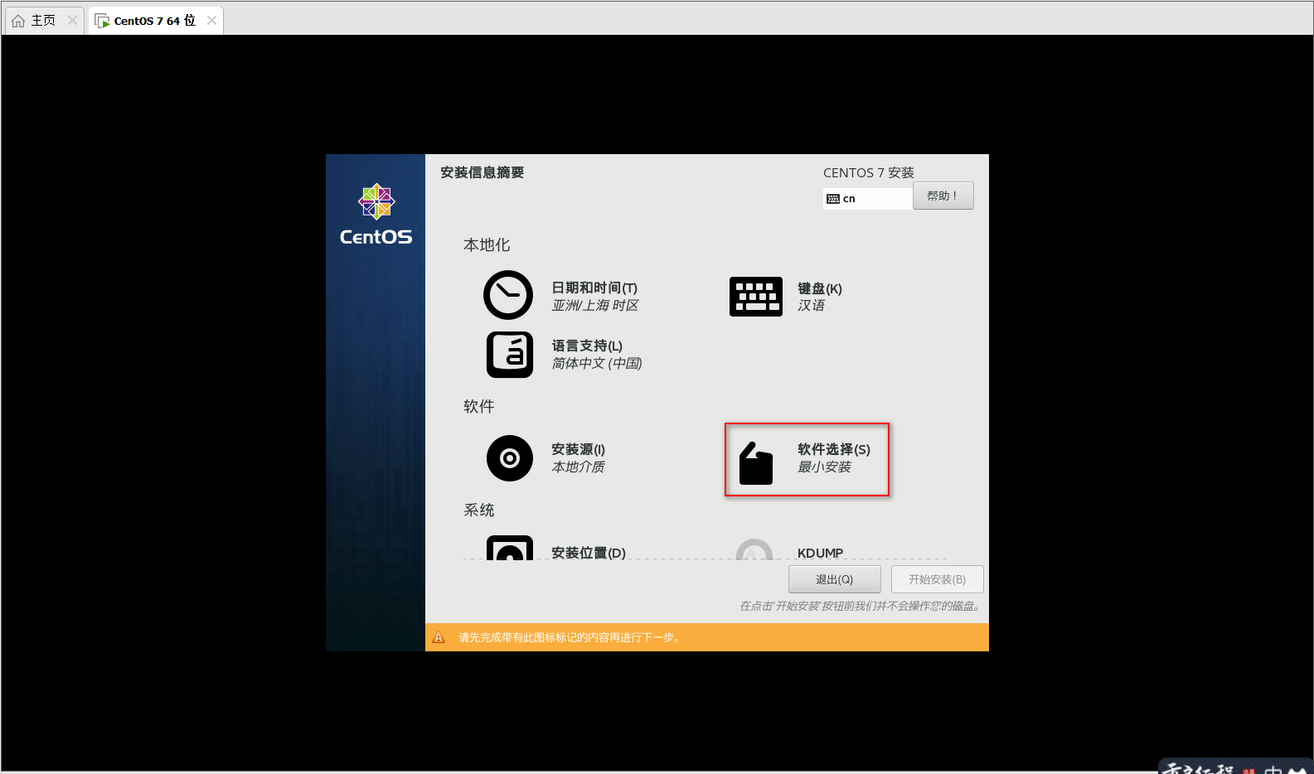1314x774 pixels.
Task: Click the disk note below begin installation
Action: coord(861,607)
